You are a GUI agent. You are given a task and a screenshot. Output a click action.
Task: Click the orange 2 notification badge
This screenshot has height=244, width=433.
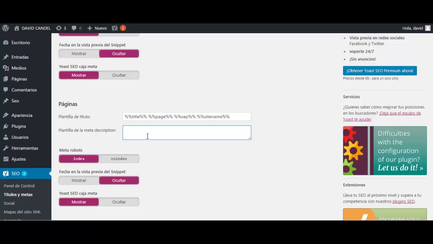coord(123,28)
